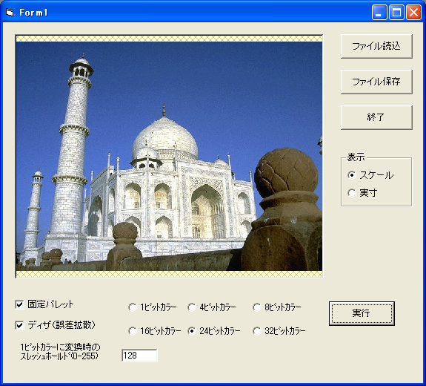Click the threshold field showing 128

(139, 356)
